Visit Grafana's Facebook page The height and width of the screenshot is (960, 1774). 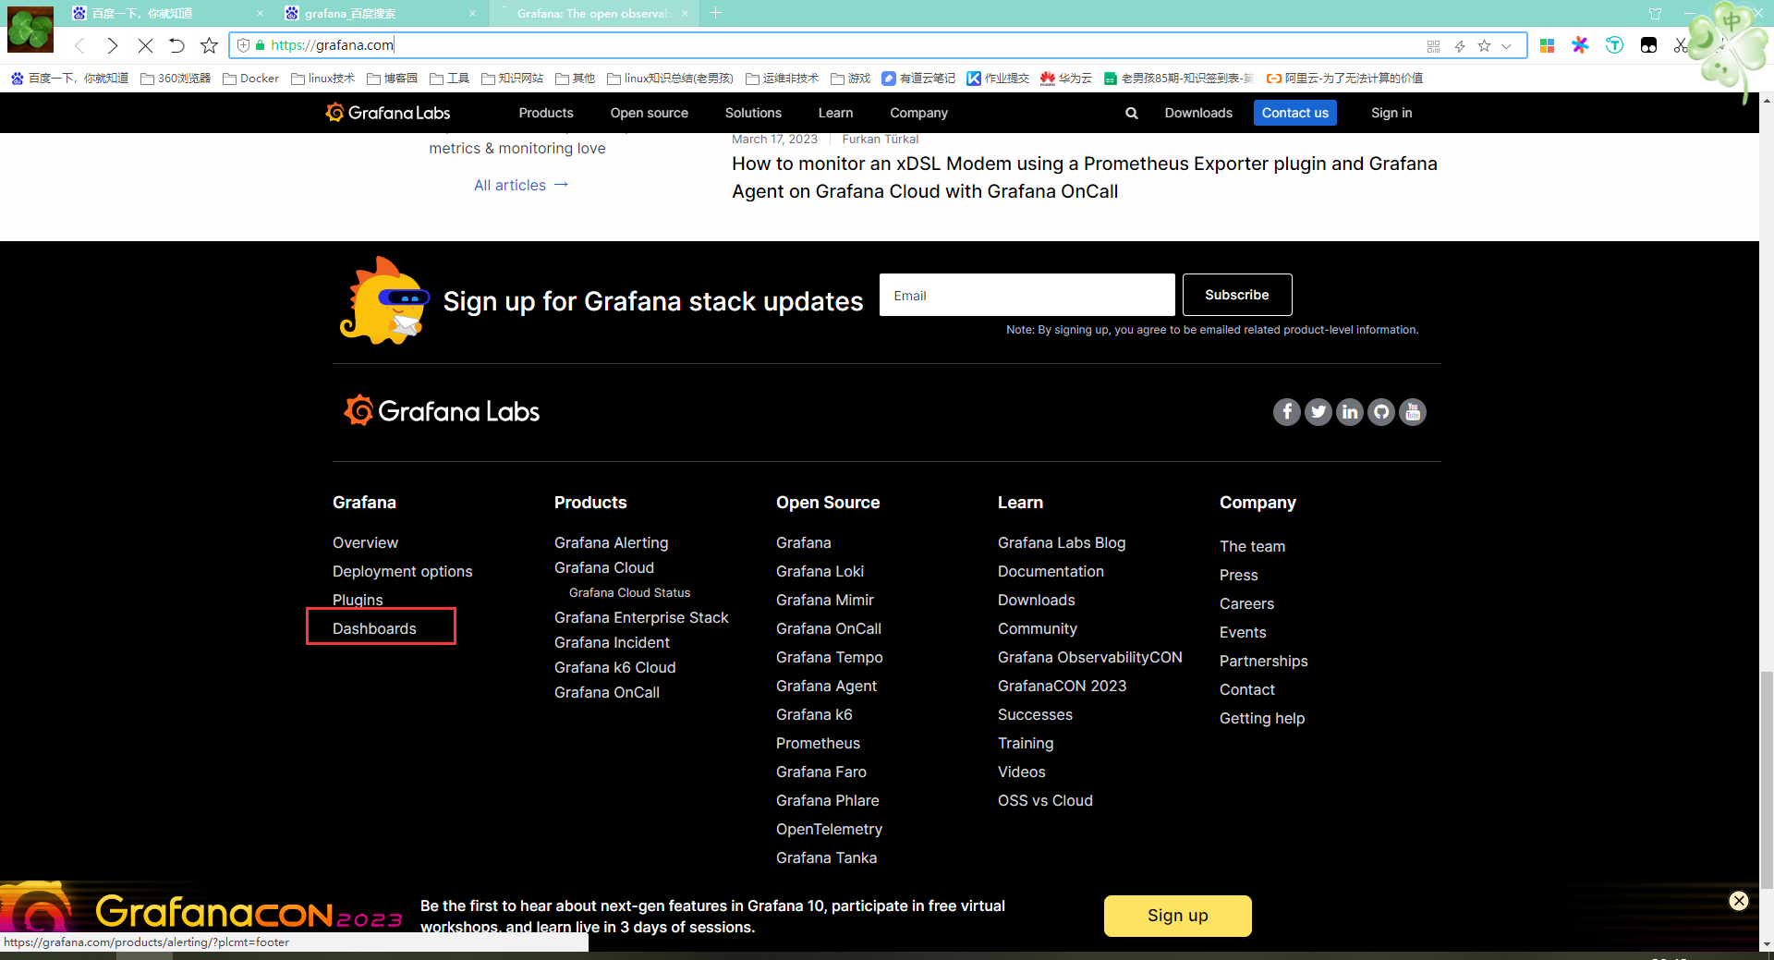coord(1287,412)
